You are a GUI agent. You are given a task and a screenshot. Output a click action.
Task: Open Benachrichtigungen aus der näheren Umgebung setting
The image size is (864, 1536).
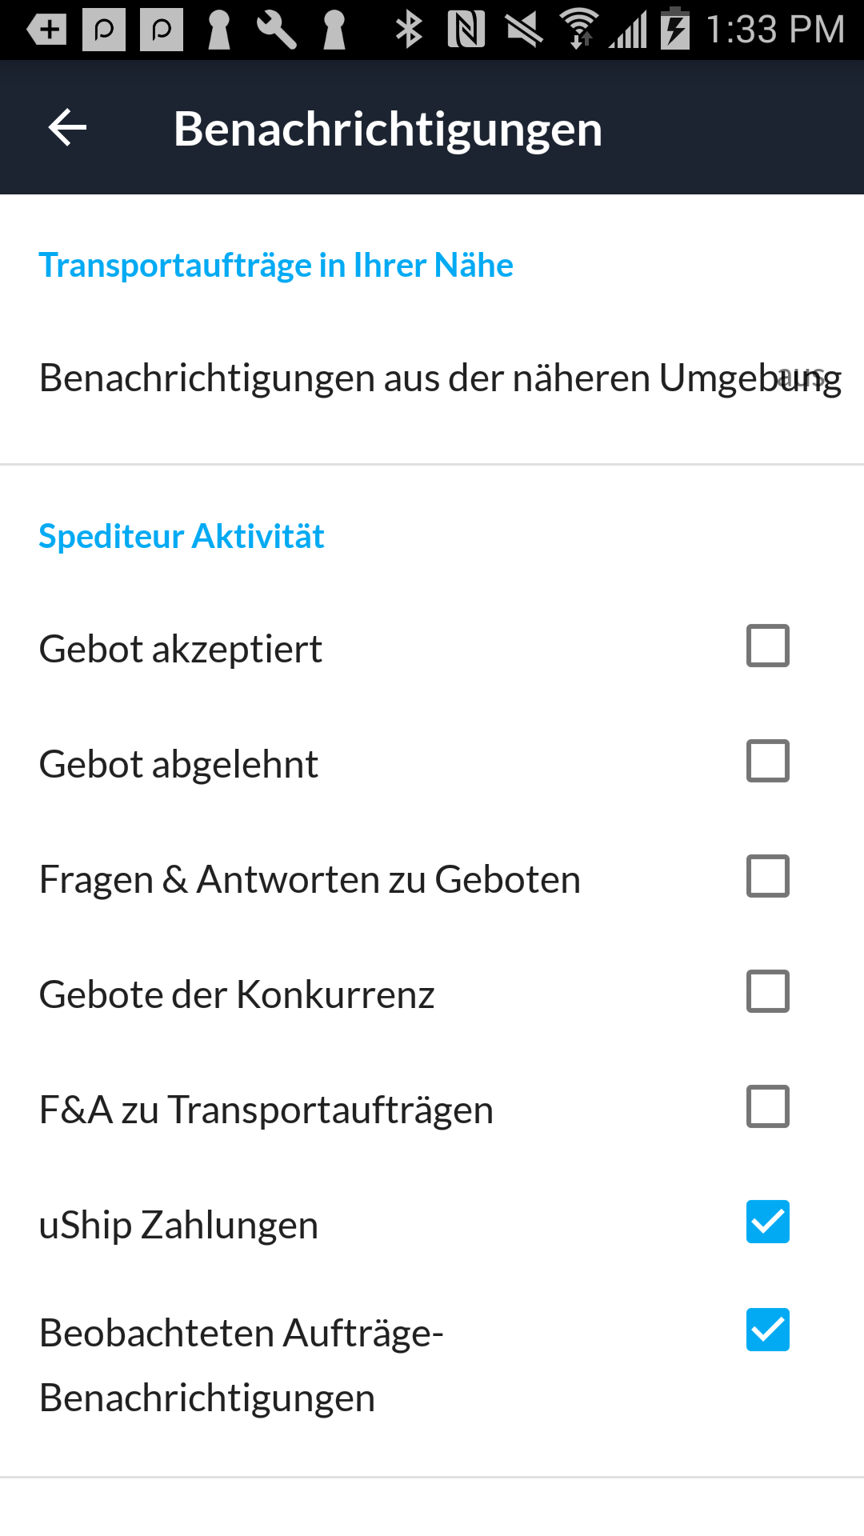432,378
